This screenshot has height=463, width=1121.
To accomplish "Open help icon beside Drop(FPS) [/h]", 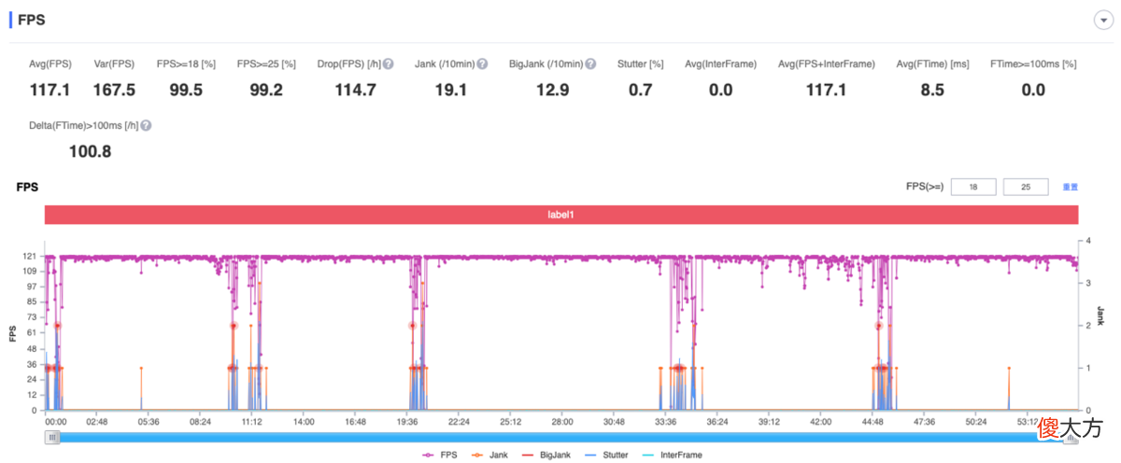I will (388, 64).
